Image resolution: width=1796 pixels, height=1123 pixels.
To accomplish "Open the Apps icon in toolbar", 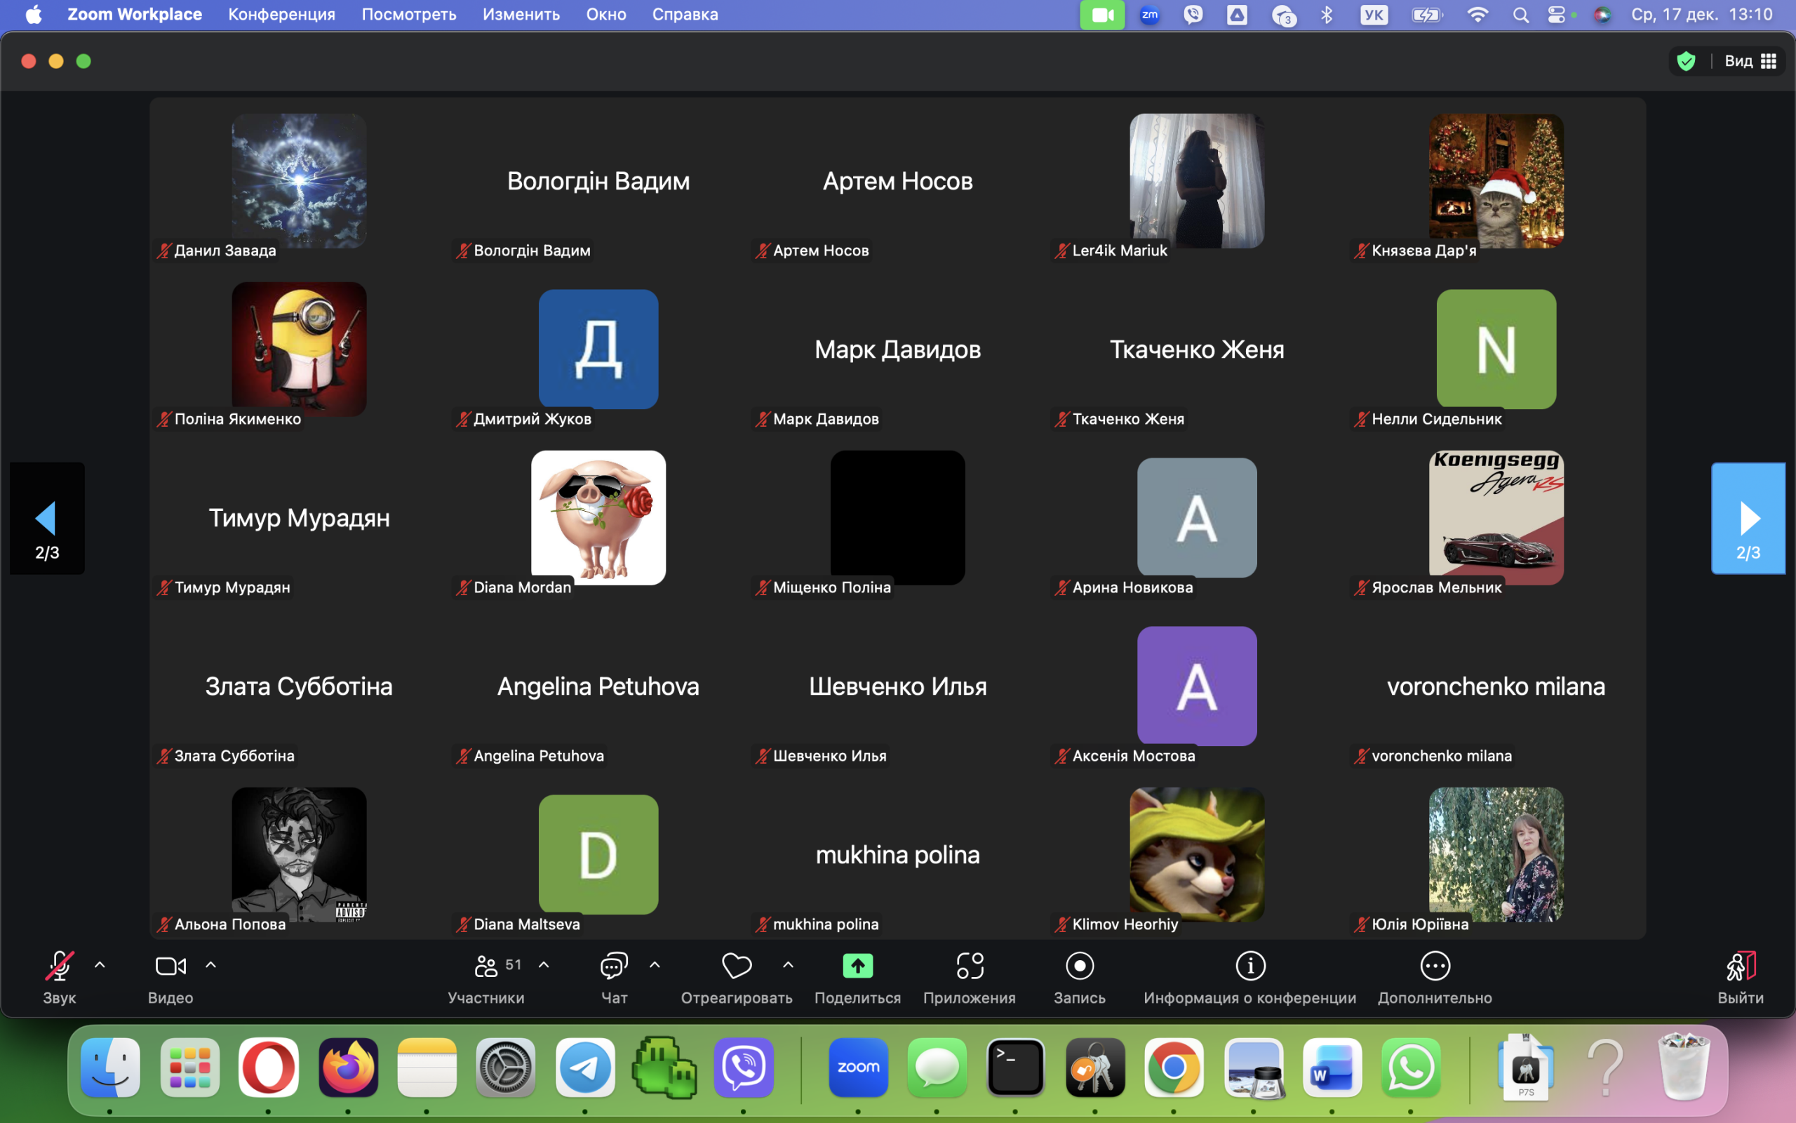I will pos(970,966).
